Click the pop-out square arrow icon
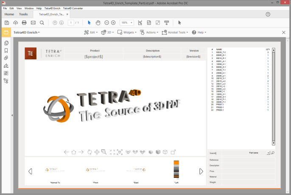The width and height of the screenshot is (291, 195). [173, 152]
